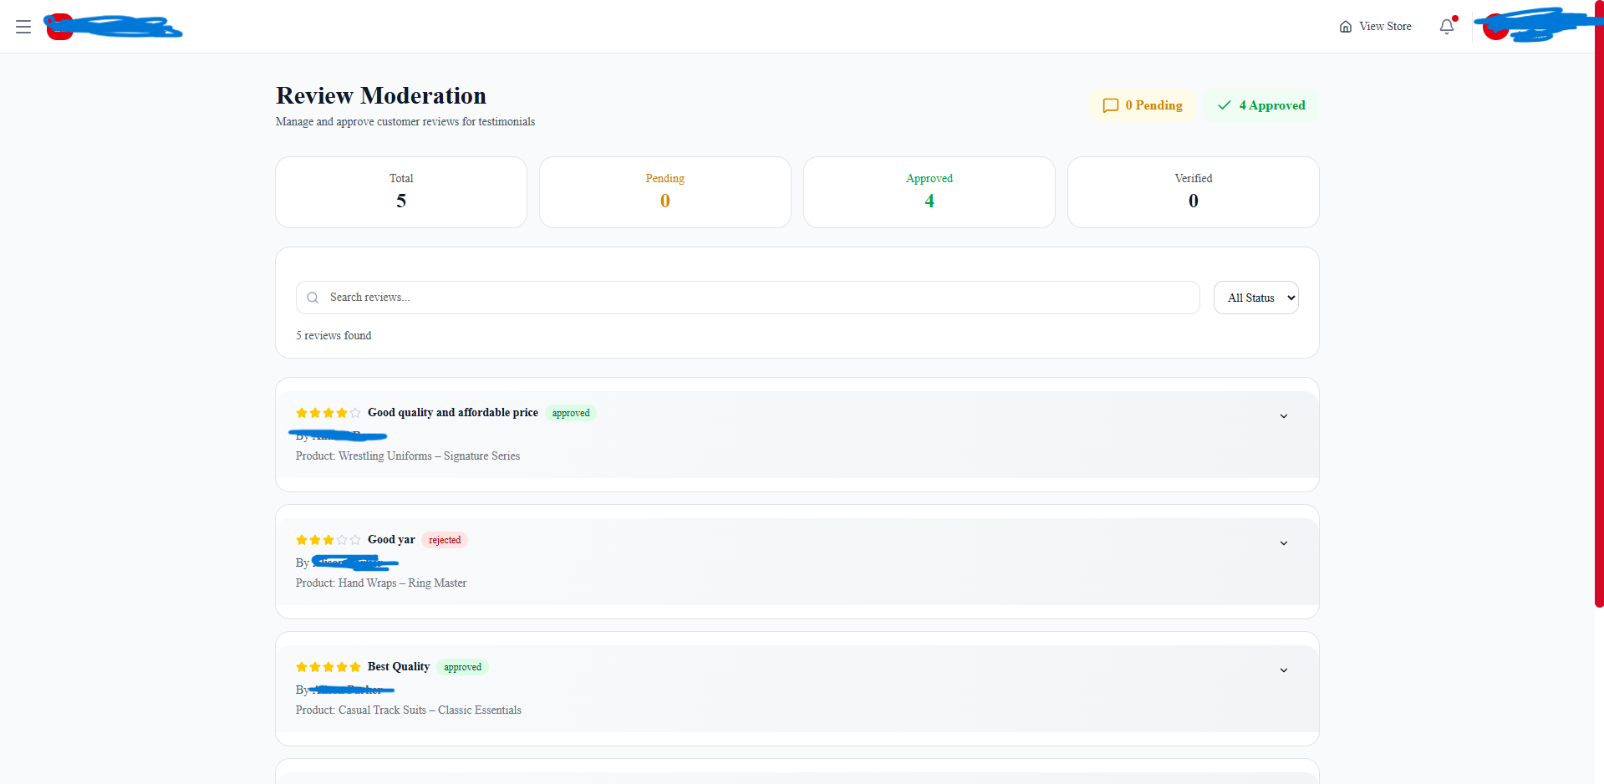Click Product: Wrestling Uniforms – Signature Series
The width and height of the screenshot is (1604, 784).
pyautogui.click(x=408, y=456)
